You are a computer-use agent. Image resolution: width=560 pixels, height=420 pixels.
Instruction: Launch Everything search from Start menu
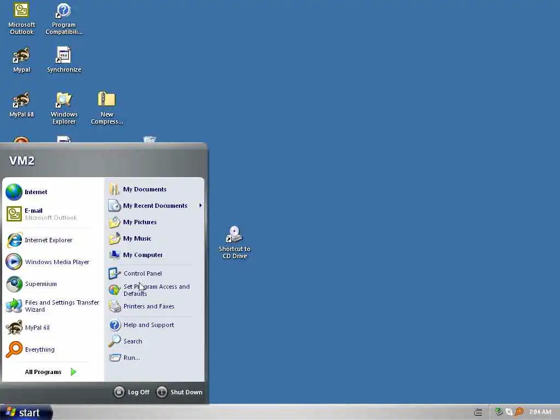click(x=53, y=349)
